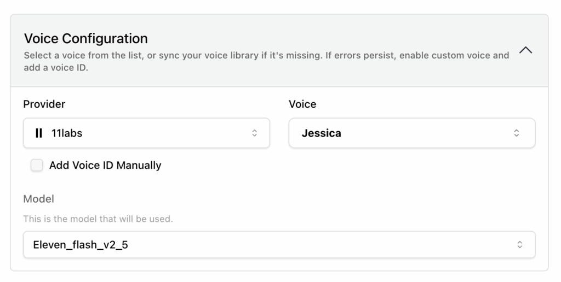Click the selected voice name Jessica
Screen dimensions: 561x282
point(322,133)
